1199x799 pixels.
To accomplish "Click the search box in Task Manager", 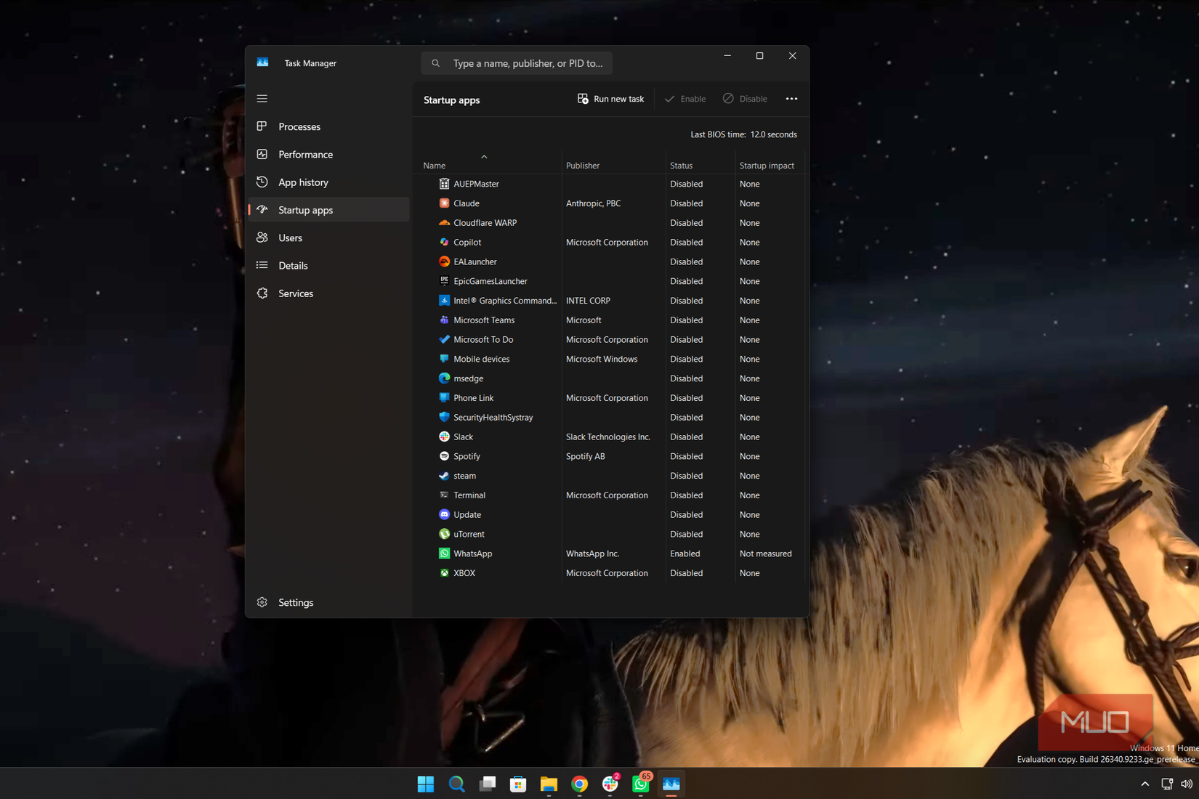I will pyautogui.click(x=517, y=63).
